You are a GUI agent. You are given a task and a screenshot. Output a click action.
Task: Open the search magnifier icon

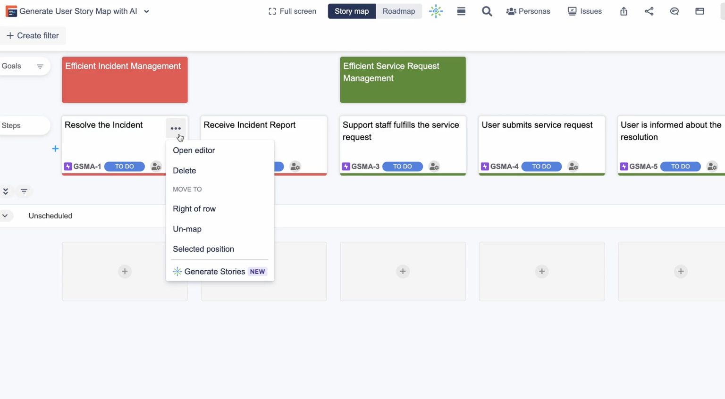[487, 11]
